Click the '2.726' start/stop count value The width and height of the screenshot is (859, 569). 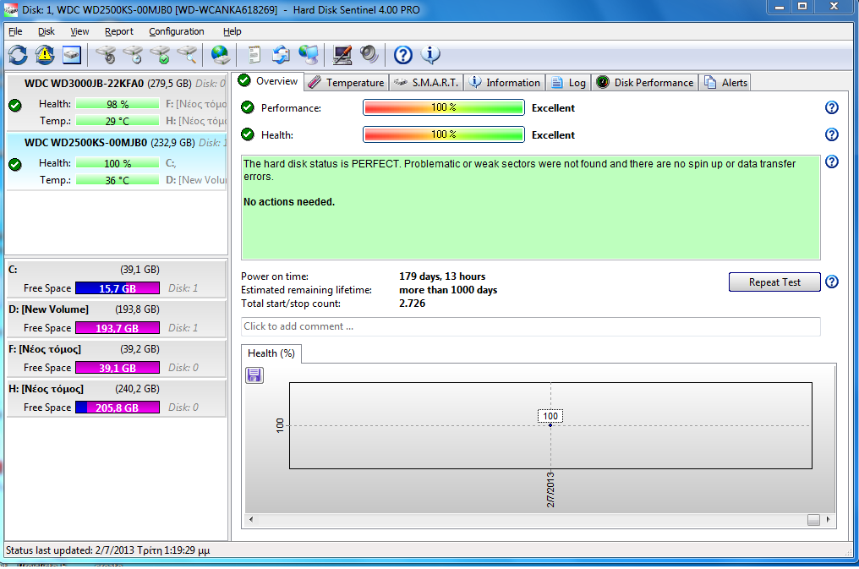click(412, 304)
